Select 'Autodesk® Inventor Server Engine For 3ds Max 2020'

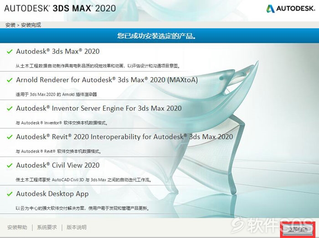coord(99,108)
